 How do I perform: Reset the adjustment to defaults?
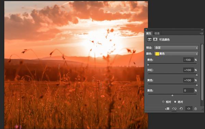[x=181, y=109]
